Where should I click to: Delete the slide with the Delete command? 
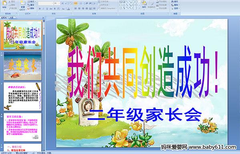click(31, 8)
